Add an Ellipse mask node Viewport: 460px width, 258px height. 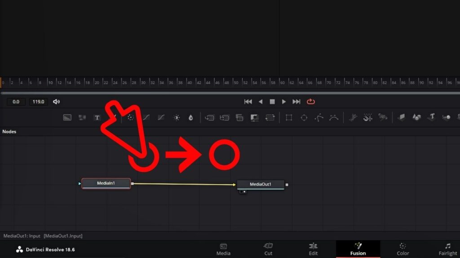tap(305, 117)
